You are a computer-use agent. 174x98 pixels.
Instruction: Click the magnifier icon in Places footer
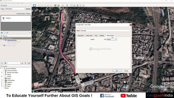click(2, 63)
